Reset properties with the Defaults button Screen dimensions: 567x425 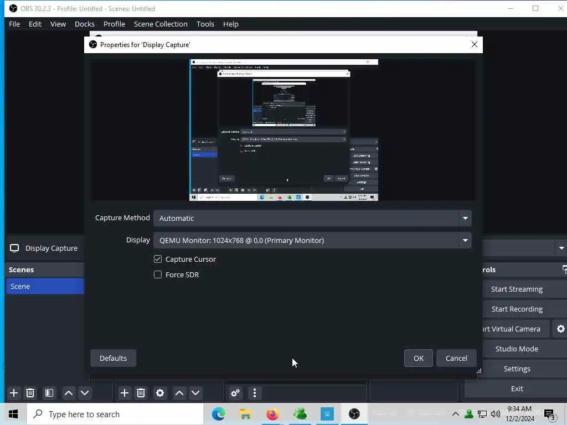(x=113, y=358)
